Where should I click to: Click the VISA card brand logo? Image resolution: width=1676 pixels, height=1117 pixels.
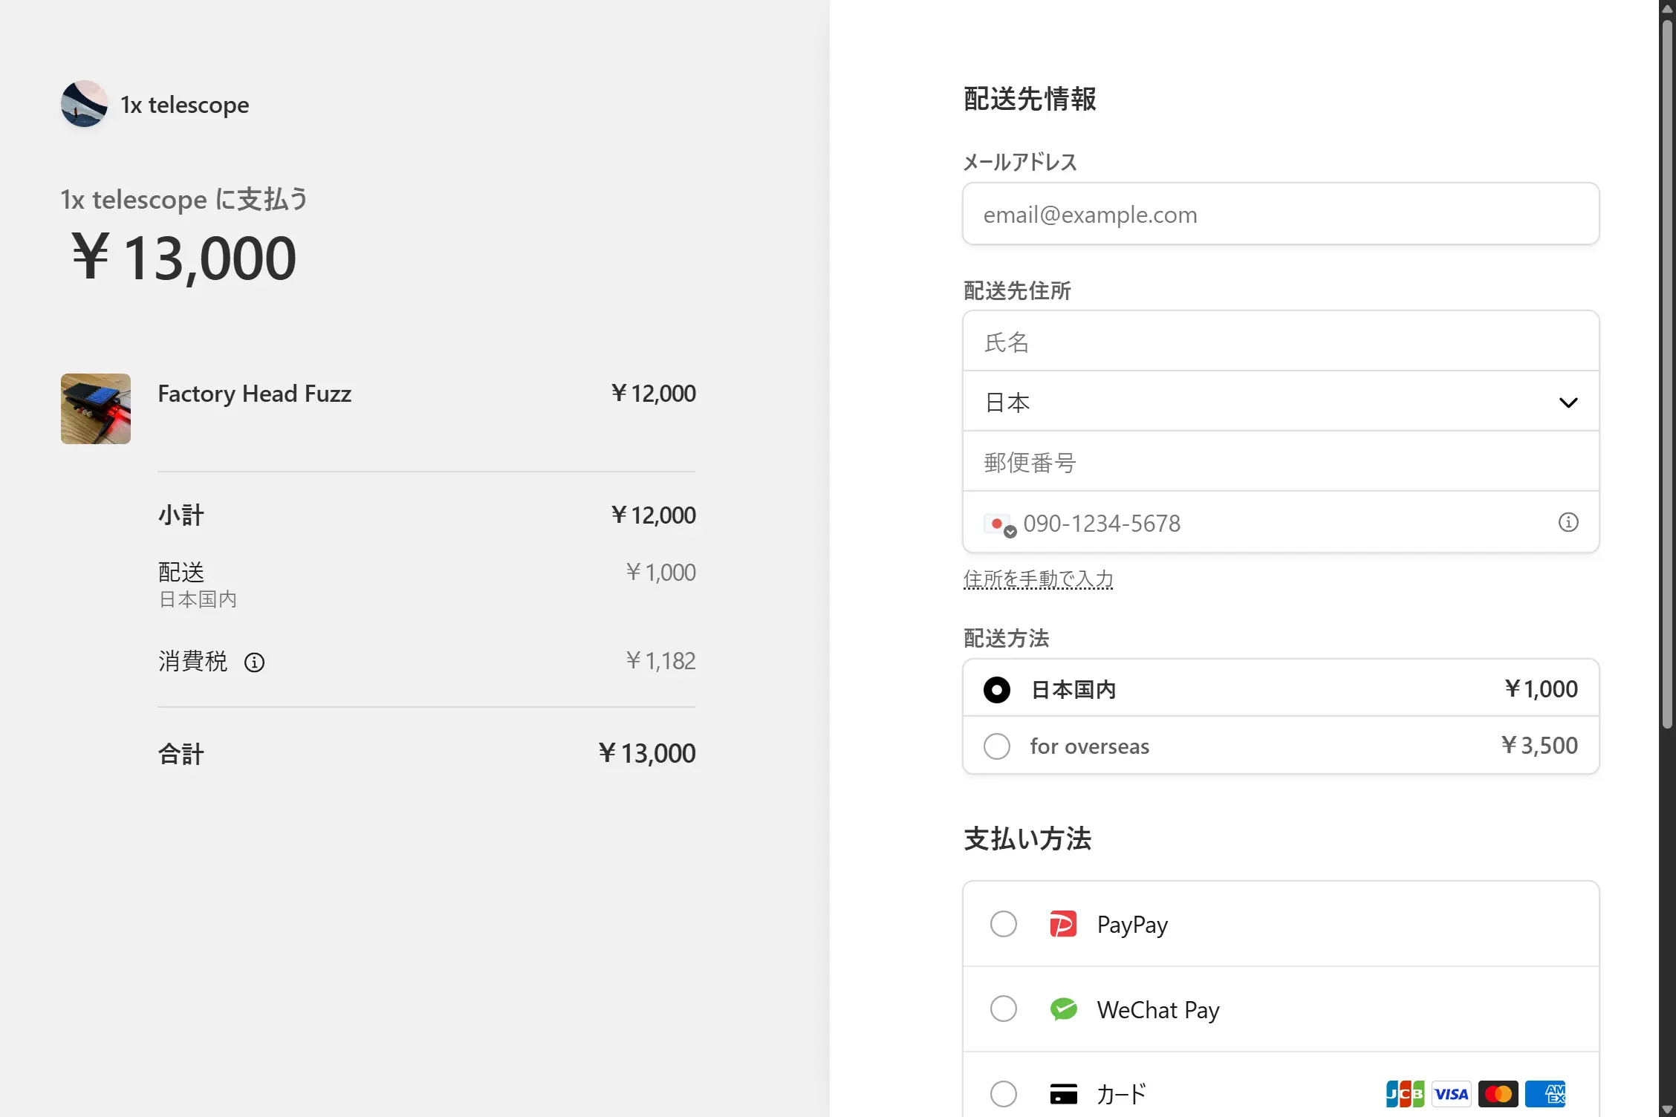[x=1451, y=1093]
